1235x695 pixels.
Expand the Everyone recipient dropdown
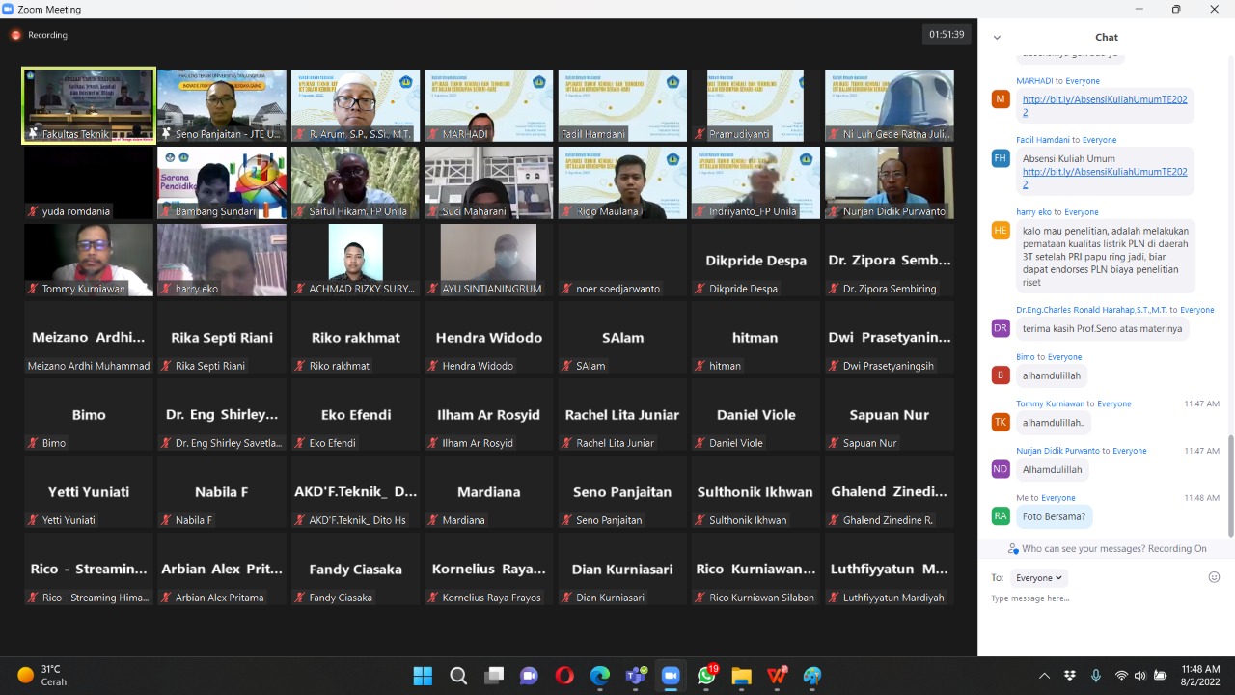pos(1038,577)
